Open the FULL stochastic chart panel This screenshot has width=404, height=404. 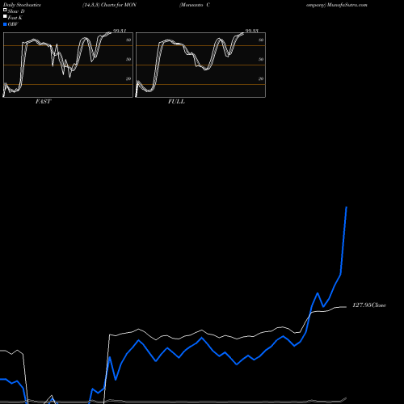click(200, 65)
